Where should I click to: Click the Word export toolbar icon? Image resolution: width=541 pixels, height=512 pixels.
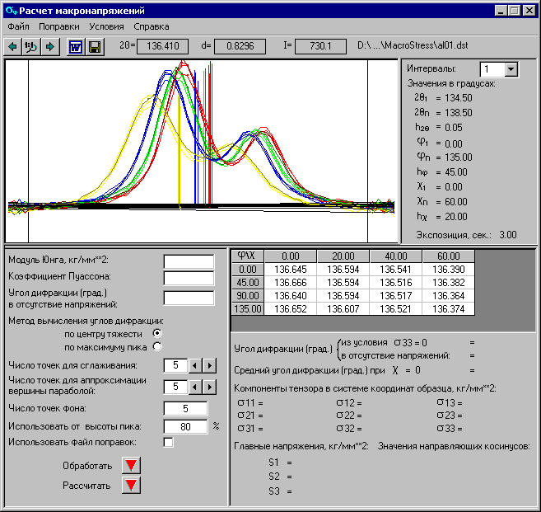[75, 46]
